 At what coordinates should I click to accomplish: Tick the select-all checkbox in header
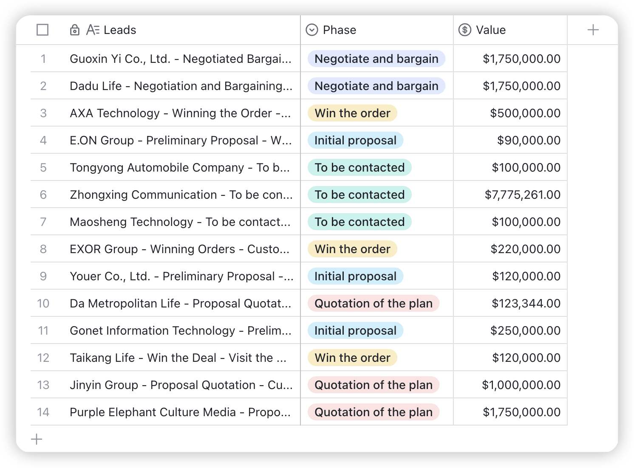tap(42, 30)
